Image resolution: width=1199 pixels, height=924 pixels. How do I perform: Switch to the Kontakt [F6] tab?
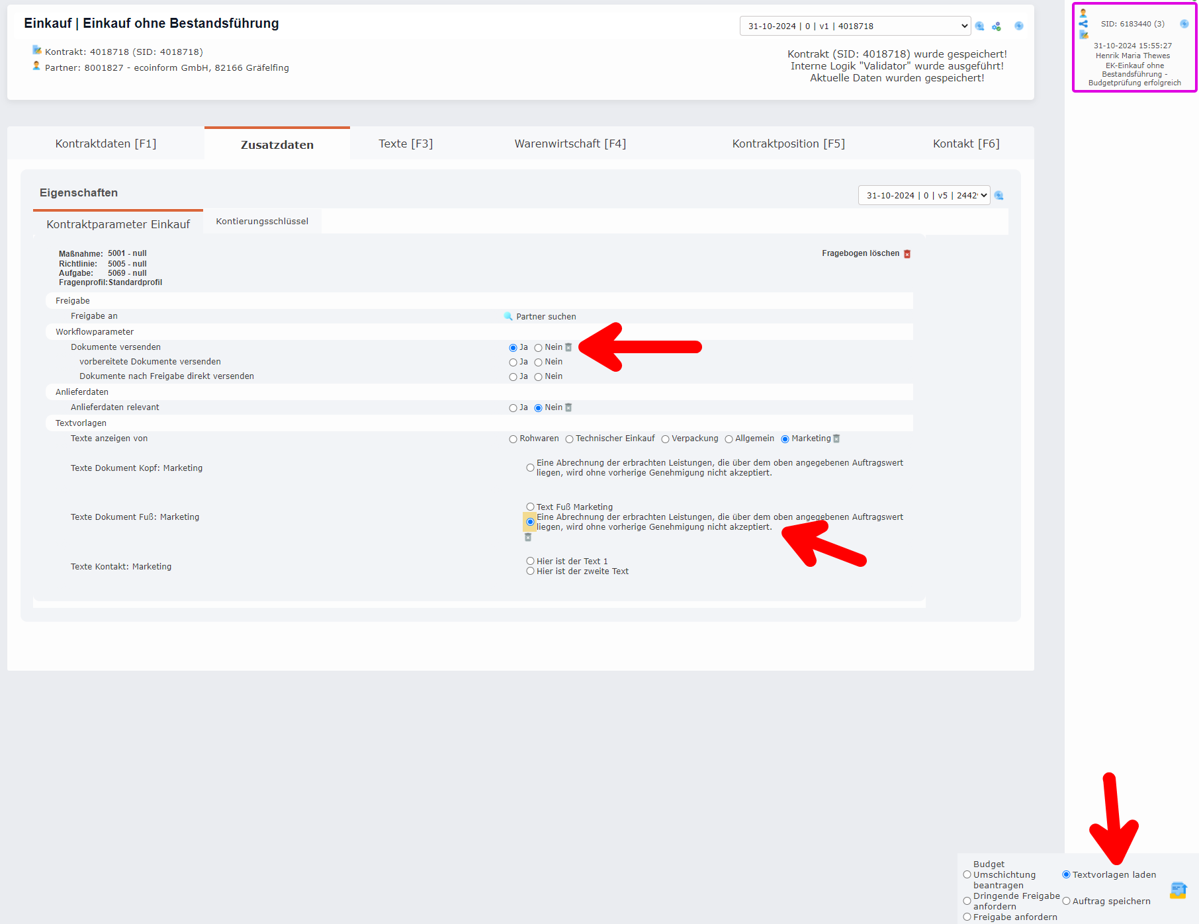(966, 143)
